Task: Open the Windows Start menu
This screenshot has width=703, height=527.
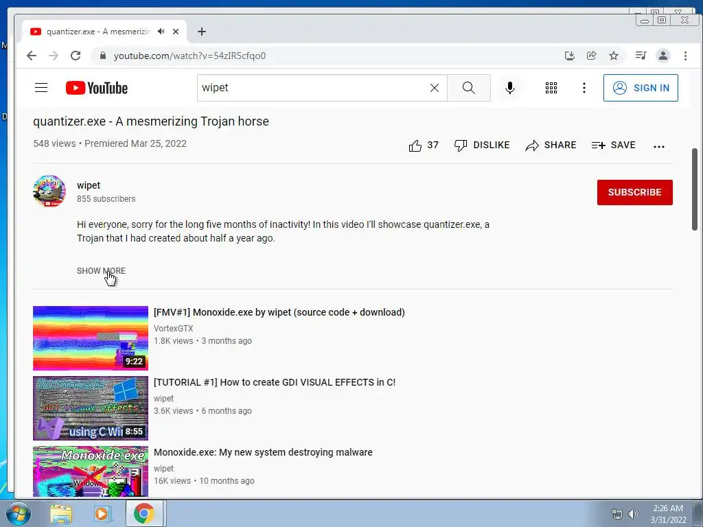Action: [18, 513]
